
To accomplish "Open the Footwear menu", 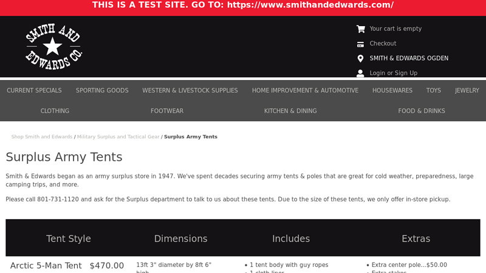I will (167, 111).
